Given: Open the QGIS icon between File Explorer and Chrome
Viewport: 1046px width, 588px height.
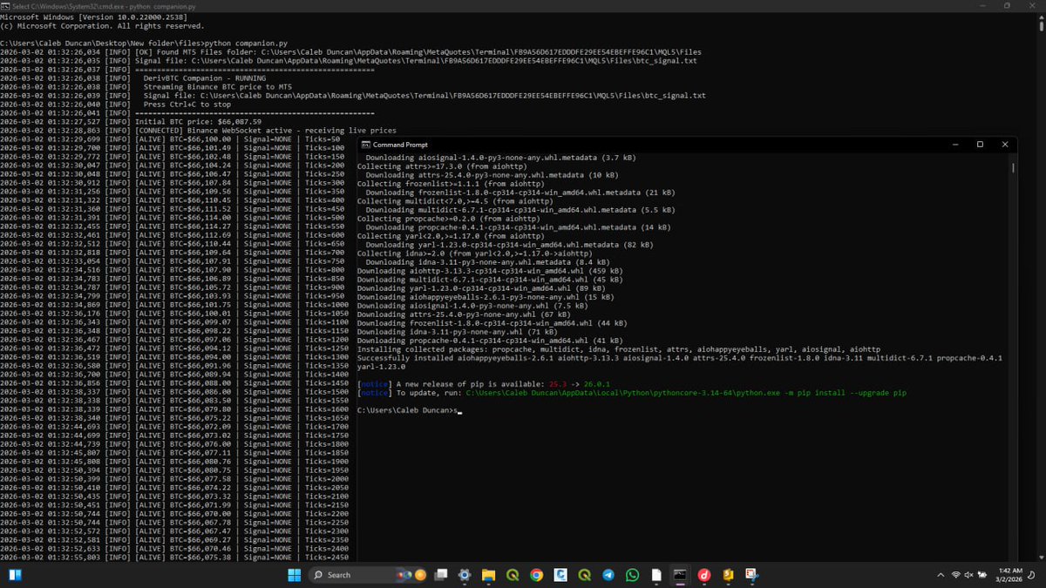Looking at the screenshot, I should coord(513,575).
